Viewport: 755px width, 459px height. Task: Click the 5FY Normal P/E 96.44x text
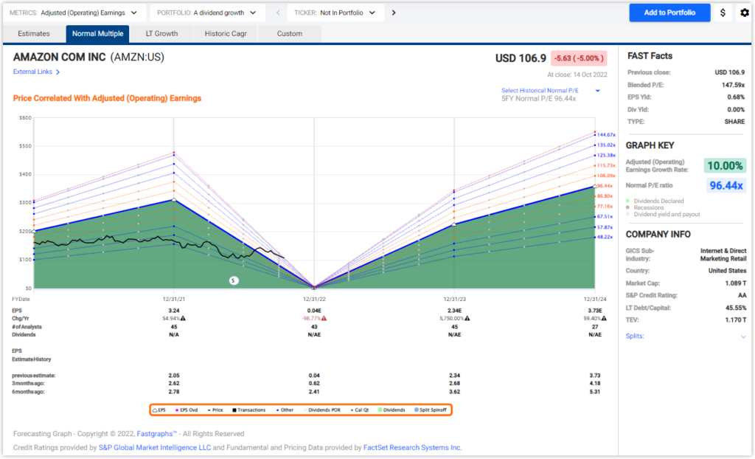pos(538,99)
